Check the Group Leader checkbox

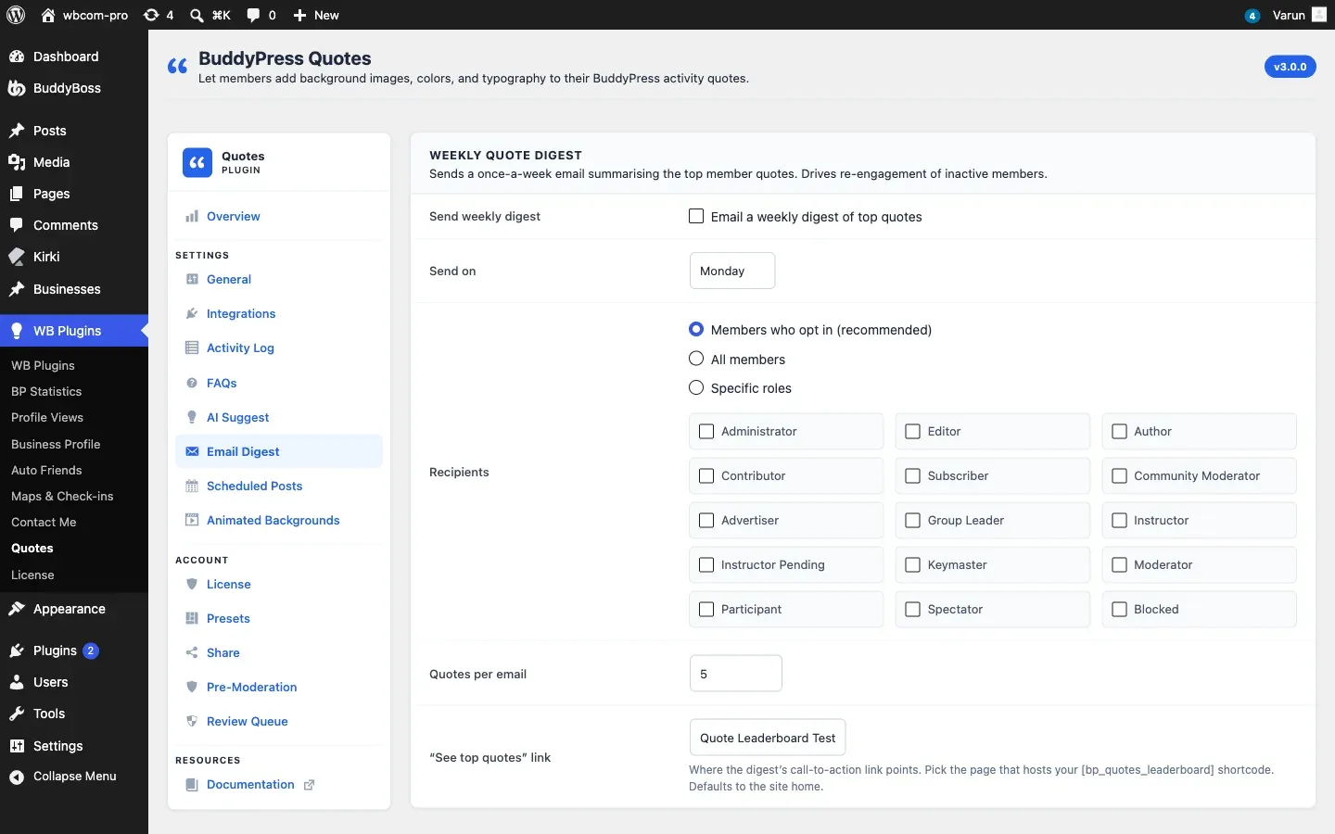[913, 521]
